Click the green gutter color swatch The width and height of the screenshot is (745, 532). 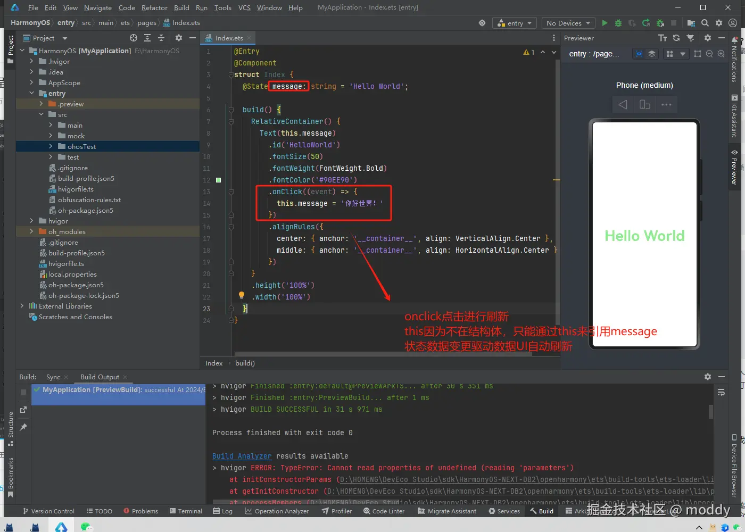pos(218,180)
